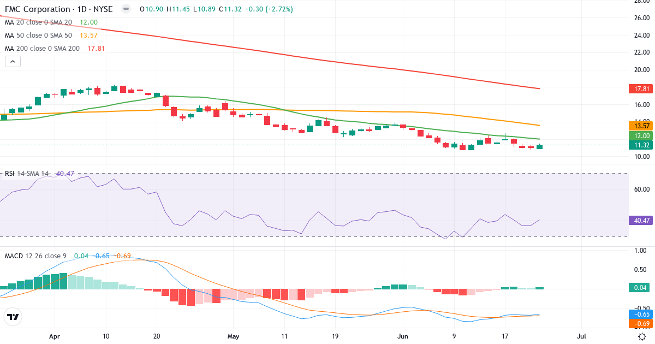This screenshot has width=655, height=344.
Task: Click the last green candlestick
Action: pyautogui.click(x=540, y=146)
